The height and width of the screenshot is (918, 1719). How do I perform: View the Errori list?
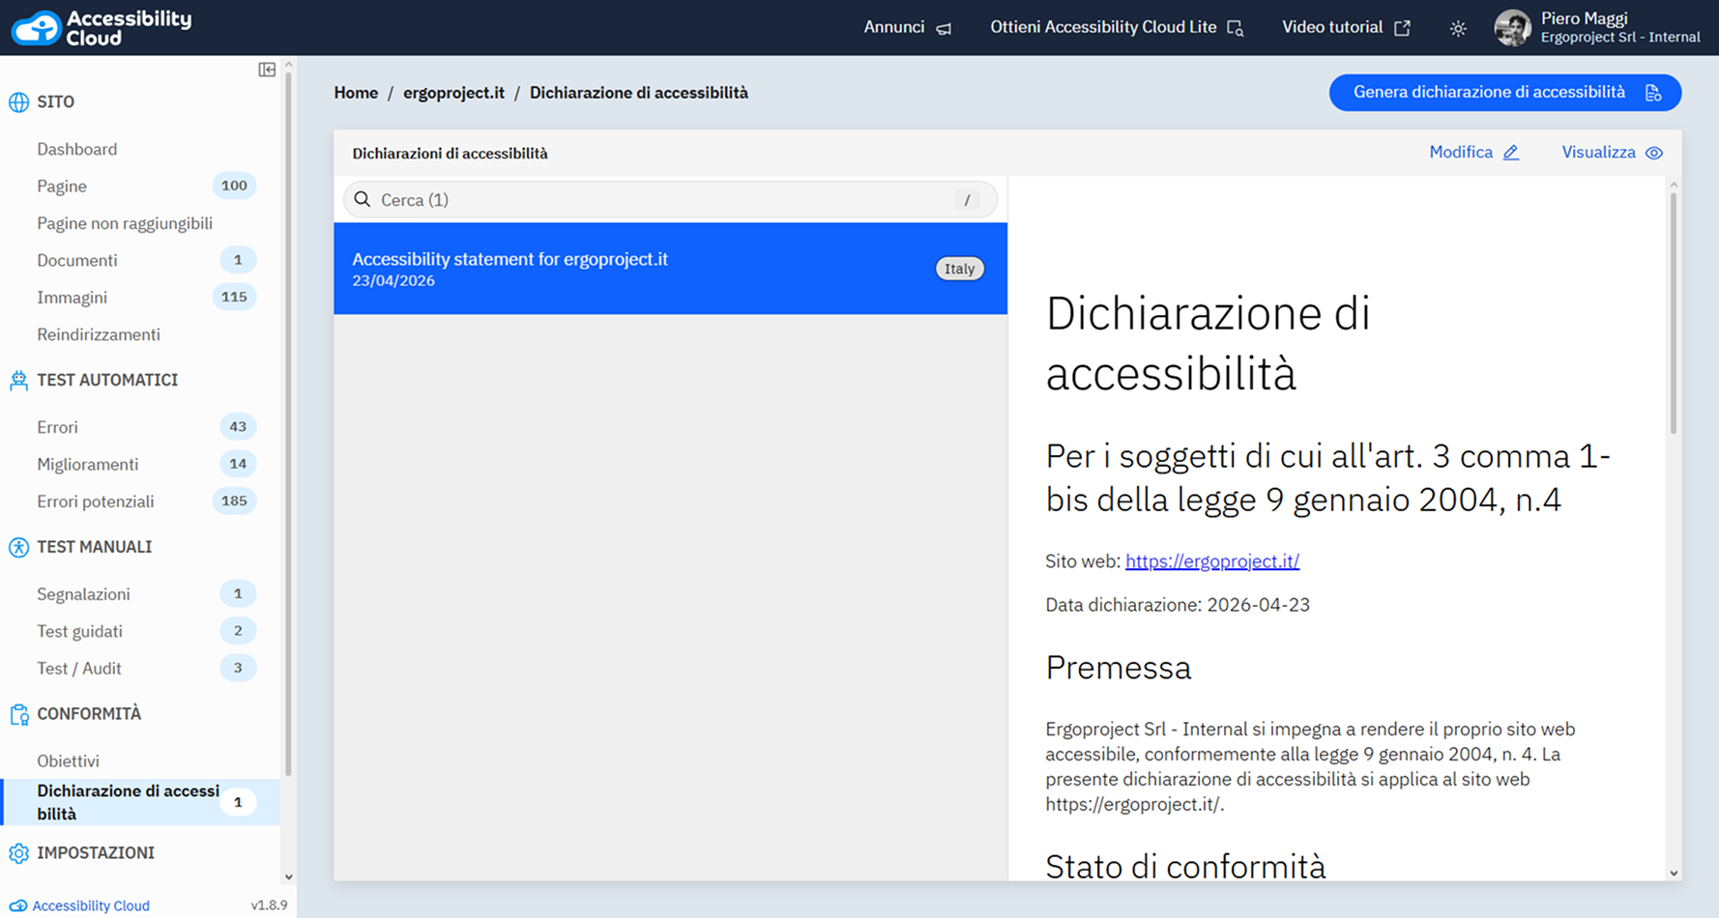[58, 427]
